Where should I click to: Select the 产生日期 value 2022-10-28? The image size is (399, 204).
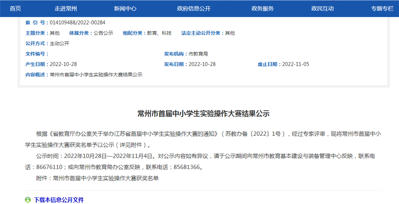point(64,64)
